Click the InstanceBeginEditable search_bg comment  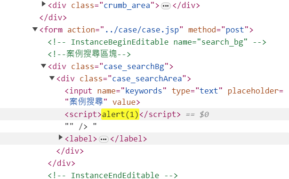(x=157, y=42)
